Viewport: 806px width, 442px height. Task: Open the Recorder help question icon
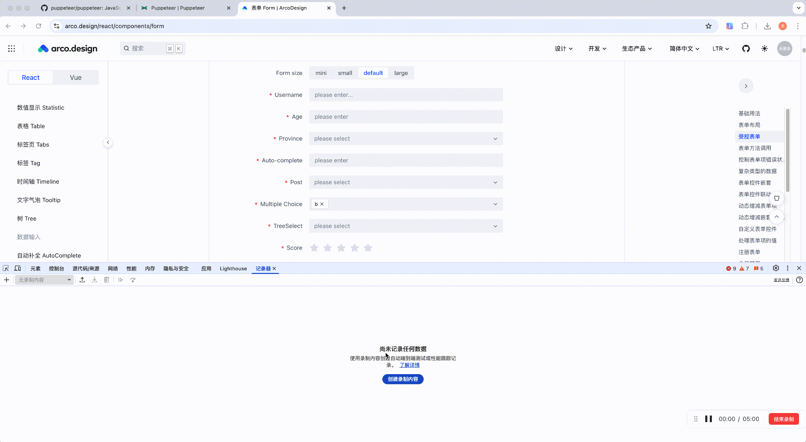(799, 280)
